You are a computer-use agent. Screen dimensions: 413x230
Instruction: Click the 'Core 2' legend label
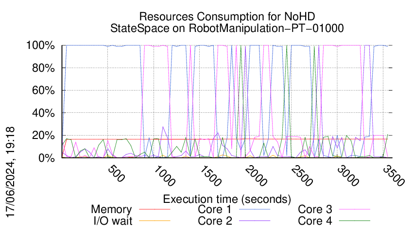215,221
